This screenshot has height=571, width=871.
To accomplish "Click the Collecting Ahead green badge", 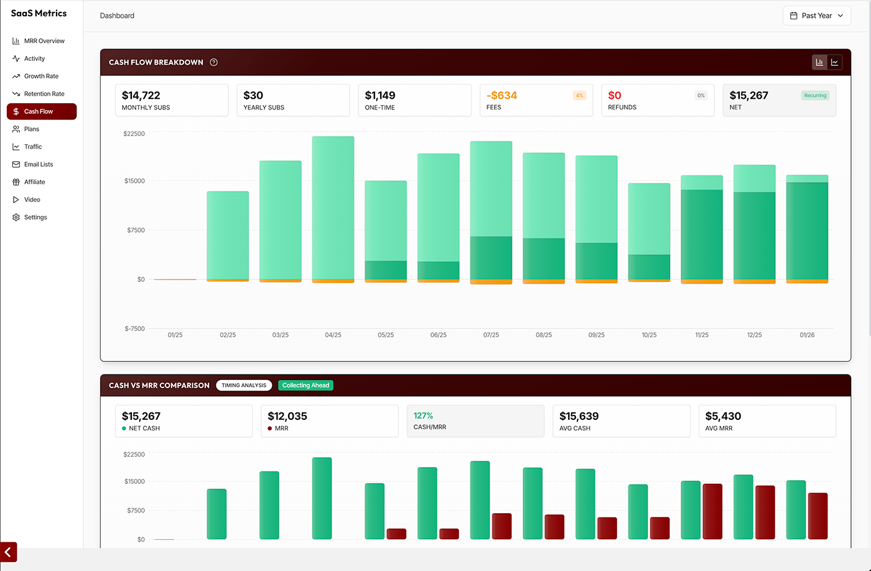I will coord(305,386).
